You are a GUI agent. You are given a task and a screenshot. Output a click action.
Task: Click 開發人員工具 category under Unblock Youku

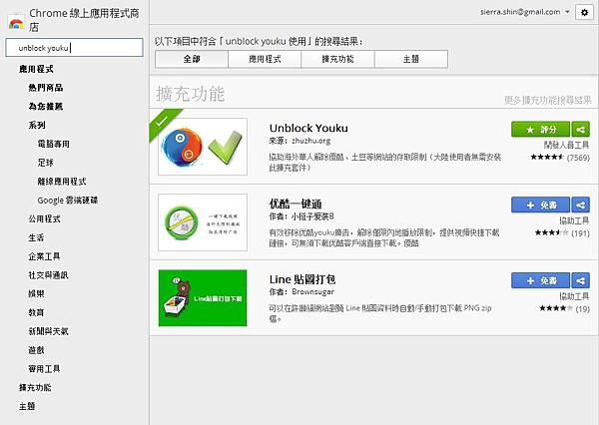click(x=566, y=145)
